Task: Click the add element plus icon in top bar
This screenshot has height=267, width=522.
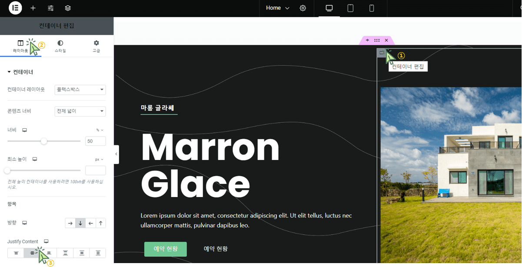Action: tap(33, 8)
